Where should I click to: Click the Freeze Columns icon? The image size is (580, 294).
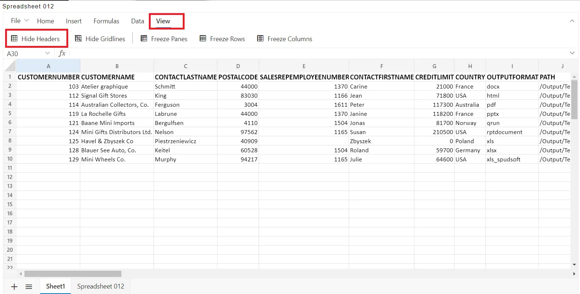click(260, 39)
